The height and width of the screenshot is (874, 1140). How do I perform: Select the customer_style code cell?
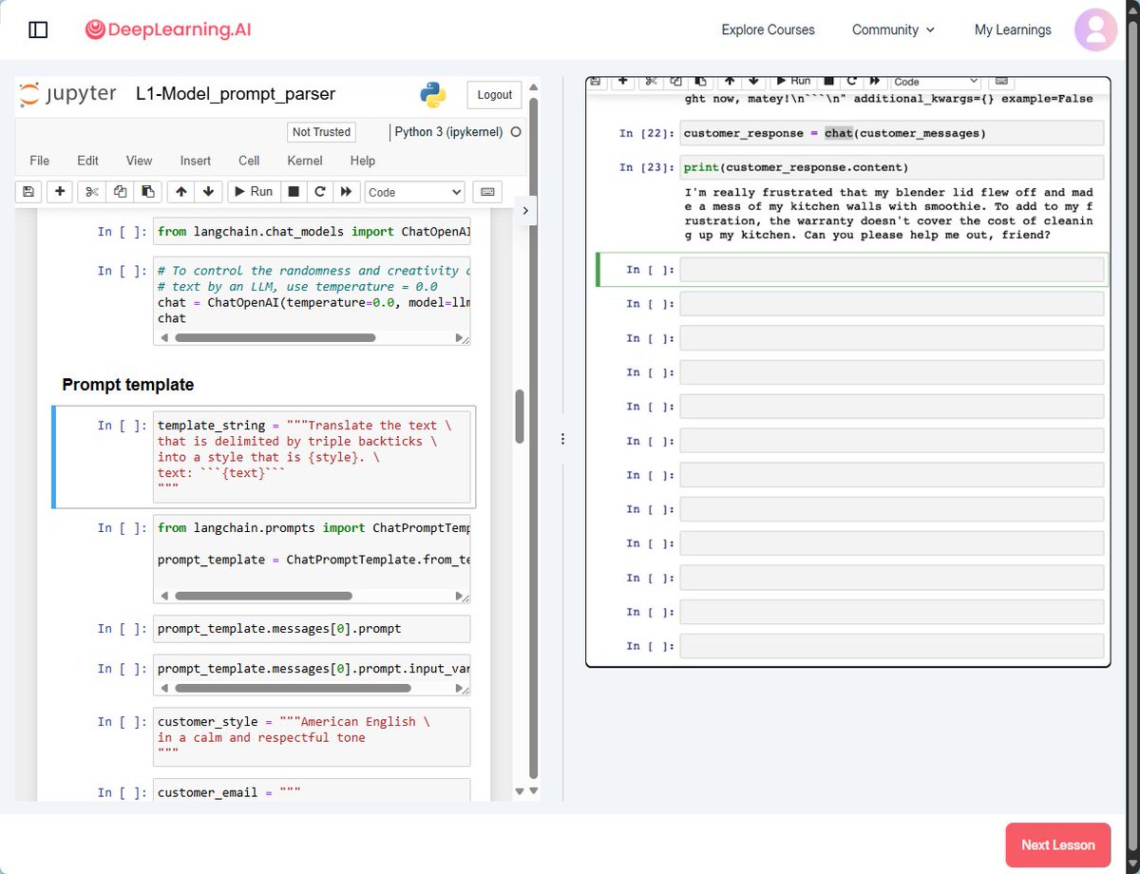point(312,736)
